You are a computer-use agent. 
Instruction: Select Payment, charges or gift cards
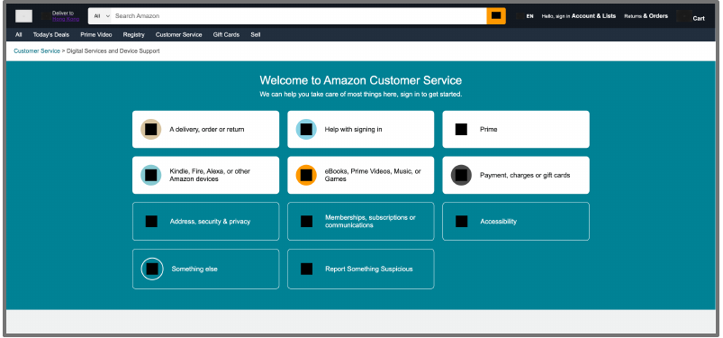coord(516,175)
